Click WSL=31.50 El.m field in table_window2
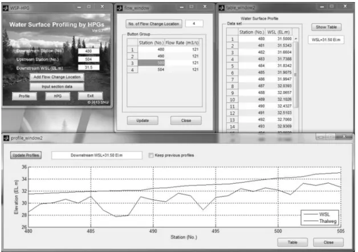This screenshot has width=358, height=252. click(326, 40)
